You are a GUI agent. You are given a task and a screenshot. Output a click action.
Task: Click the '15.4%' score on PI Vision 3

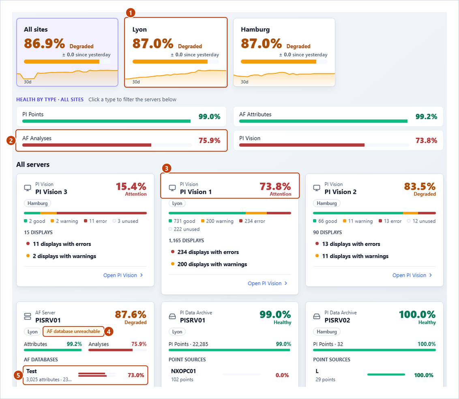click(131, 186)
